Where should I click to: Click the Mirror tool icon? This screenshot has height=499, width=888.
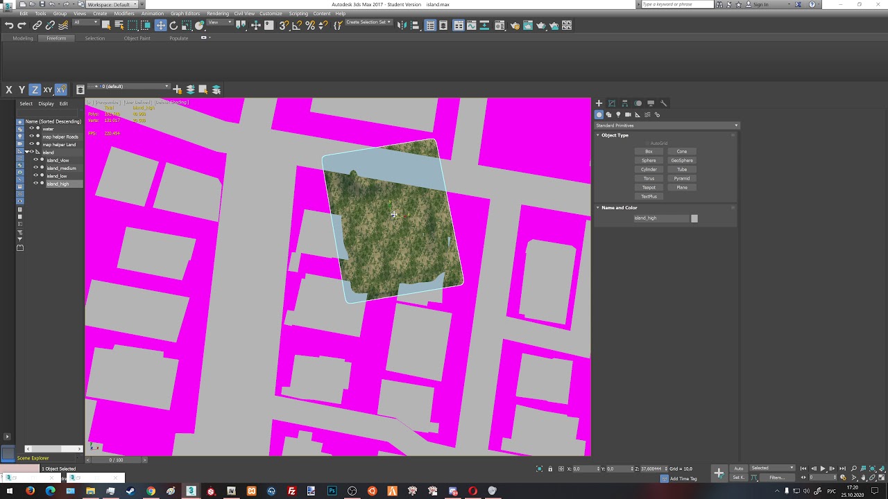402,26
